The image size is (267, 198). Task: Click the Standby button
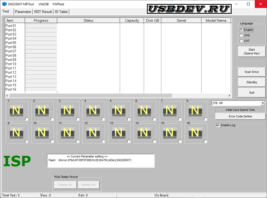[252, 82]
